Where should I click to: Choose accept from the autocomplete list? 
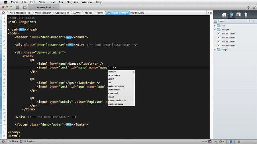click(x=120, y=72)
